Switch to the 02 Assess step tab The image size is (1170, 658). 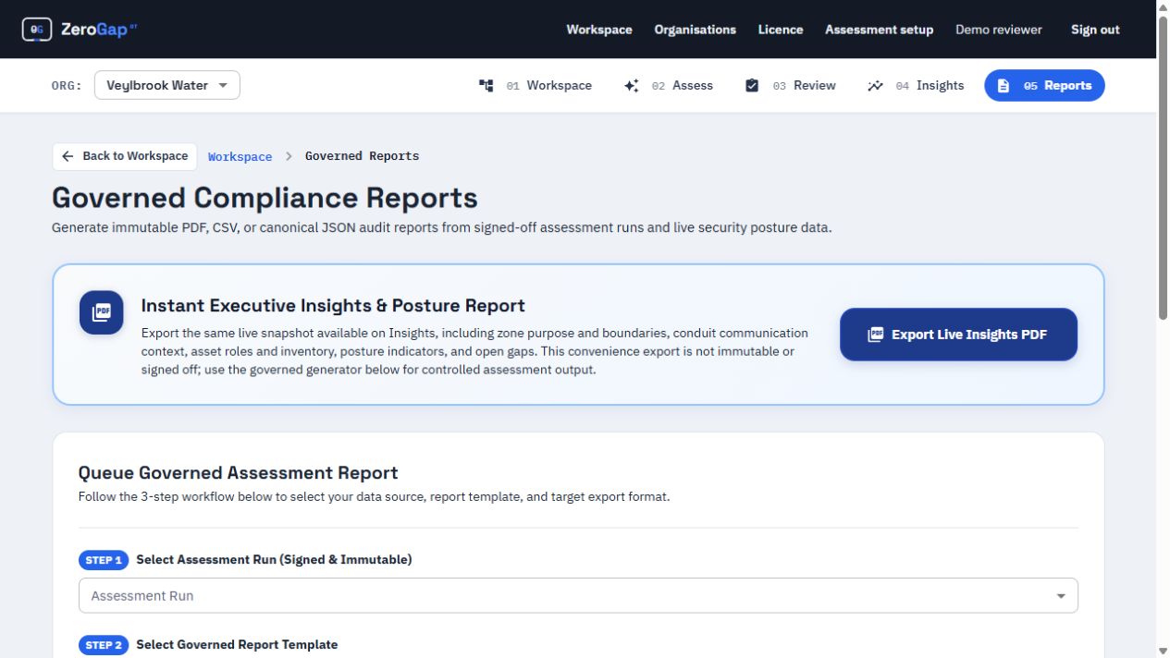[669, 85]
